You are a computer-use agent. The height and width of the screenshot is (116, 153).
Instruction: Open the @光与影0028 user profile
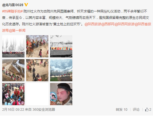(x=13, y=5)
